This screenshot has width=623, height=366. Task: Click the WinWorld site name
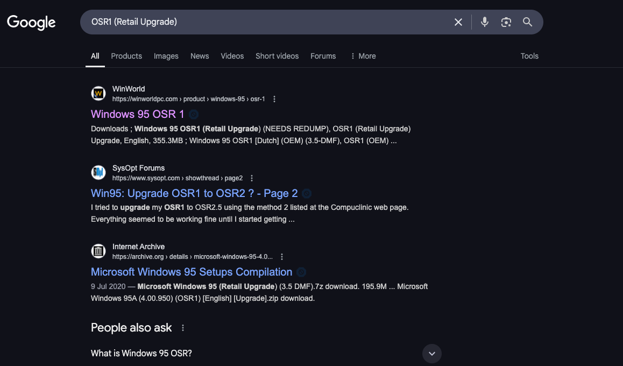[x=129, y=89]
